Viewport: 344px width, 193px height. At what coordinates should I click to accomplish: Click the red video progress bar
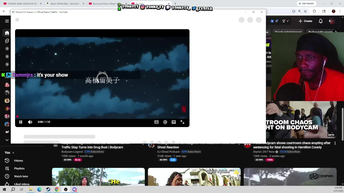tap(102, 117)
